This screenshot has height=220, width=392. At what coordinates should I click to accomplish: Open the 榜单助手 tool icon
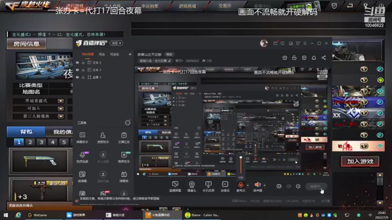tap(124, 157)
